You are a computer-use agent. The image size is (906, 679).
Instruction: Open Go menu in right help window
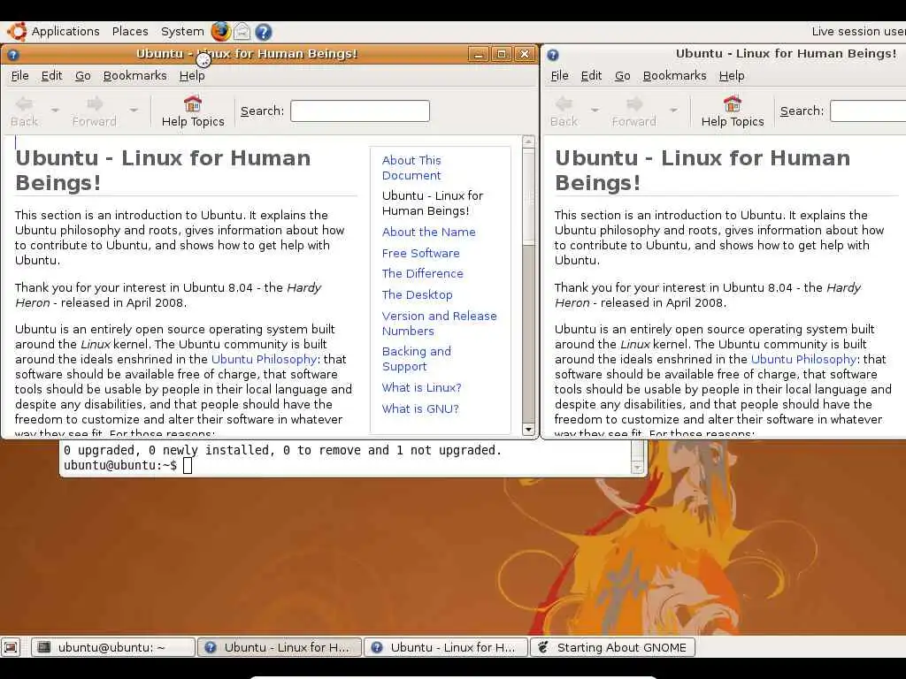pos(622,76)
